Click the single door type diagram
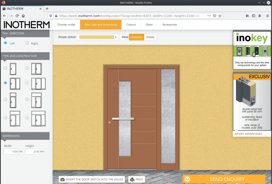The height and width of the screenshot is (184, 272). point(13,69)
